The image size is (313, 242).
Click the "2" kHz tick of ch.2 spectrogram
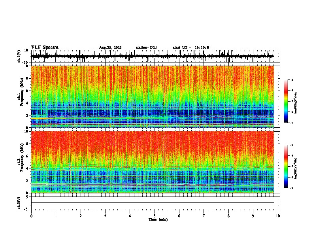(27, 181)
